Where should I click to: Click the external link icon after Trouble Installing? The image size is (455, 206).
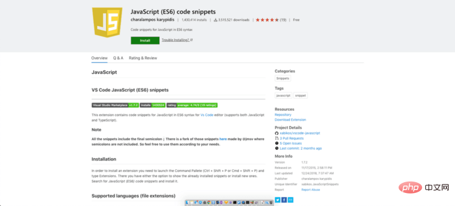tap(192, 40)
